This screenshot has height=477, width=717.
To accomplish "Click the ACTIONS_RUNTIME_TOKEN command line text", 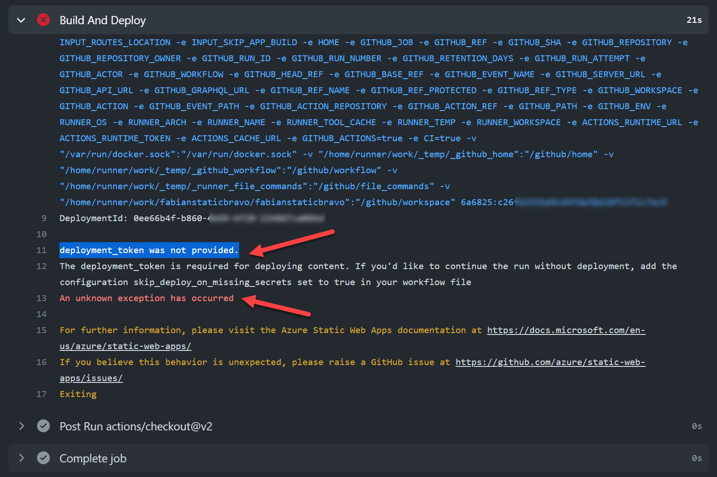I will (x=115, y=138).
